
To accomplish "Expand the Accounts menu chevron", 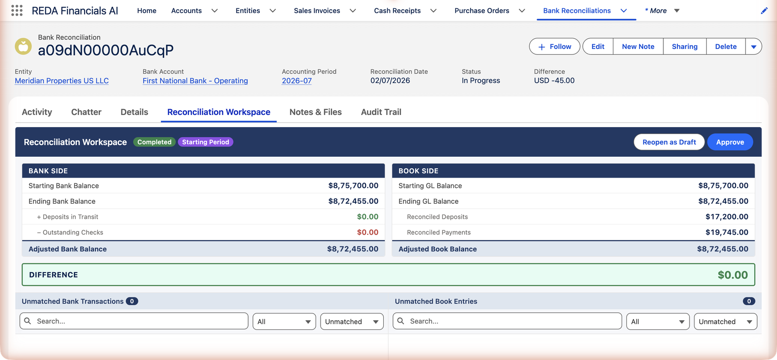I will click(x=215, y=11).
